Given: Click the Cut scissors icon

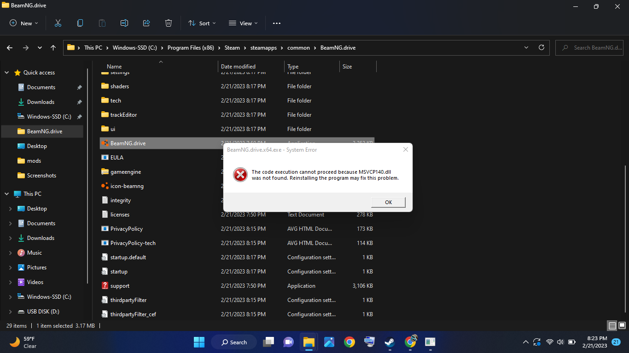Looking at the screenshot, I should coord(58,23).
